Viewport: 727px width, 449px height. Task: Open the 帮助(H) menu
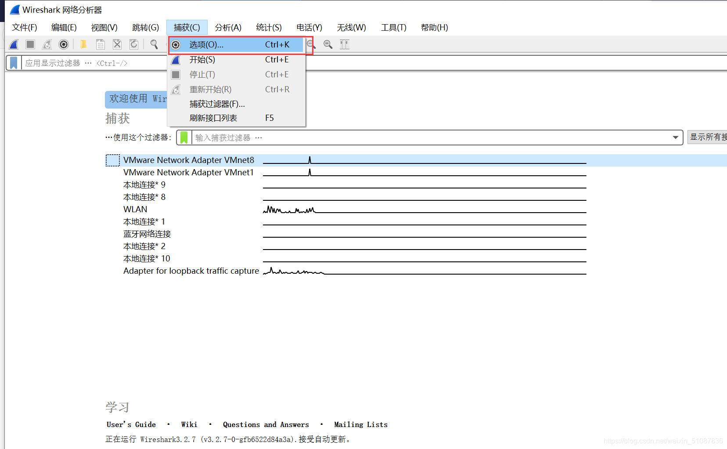[x=435, y=27]
